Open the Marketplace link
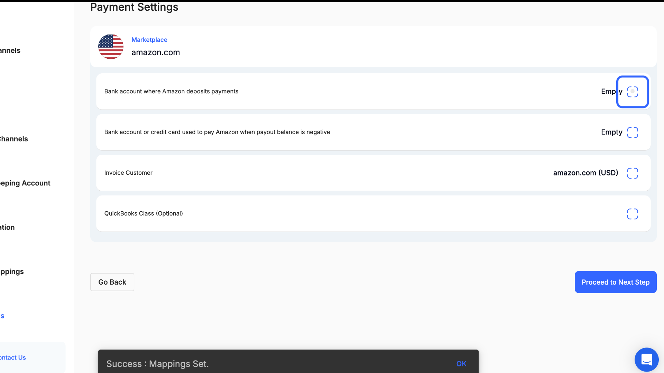664x373 pixels. coord(149,40)
